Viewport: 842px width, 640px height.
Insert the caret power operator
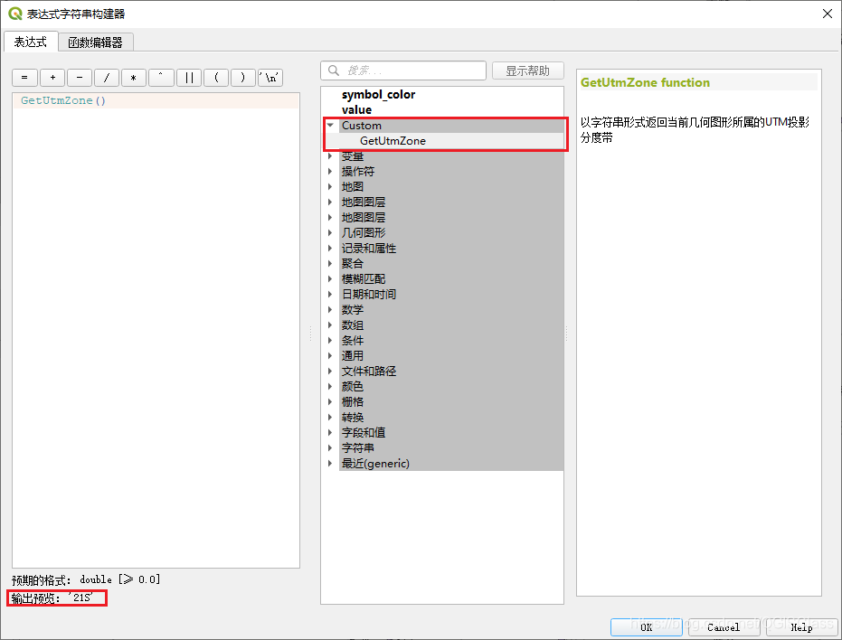161,78
